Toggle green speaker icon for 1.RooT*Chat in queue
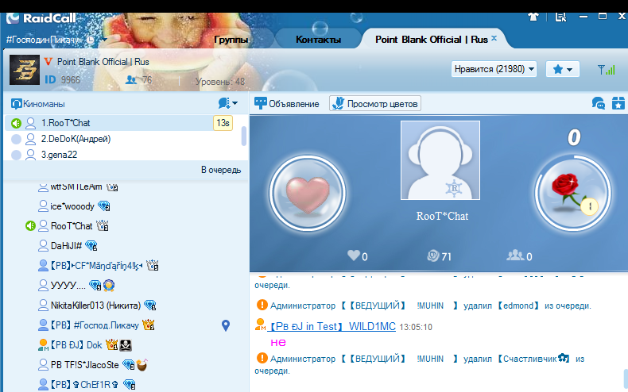Viewport: 628px width, 392px height. tap(16, 123)
